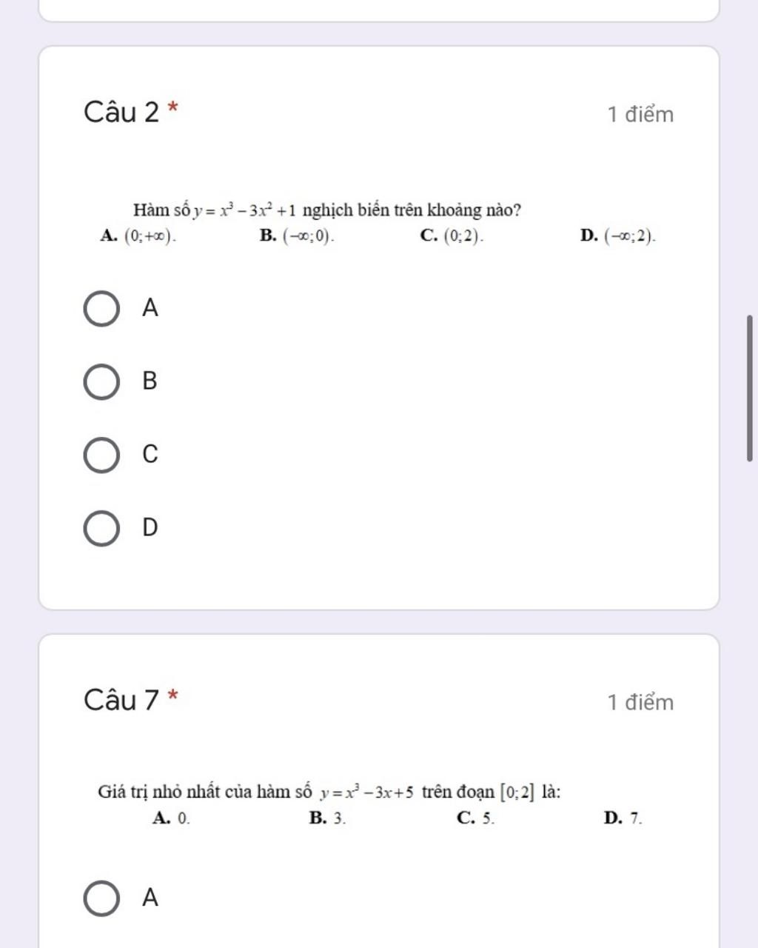Click the 'A' label text under Câu 2
The width and height of the screenshot is (758, 948).
(x=150, y=307)
